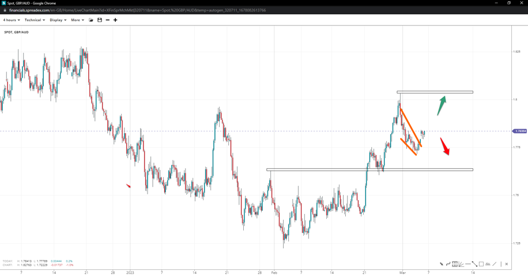Screen dimensions: 528x275
Task: Open the More menu
Action: [x=77, y=20]
